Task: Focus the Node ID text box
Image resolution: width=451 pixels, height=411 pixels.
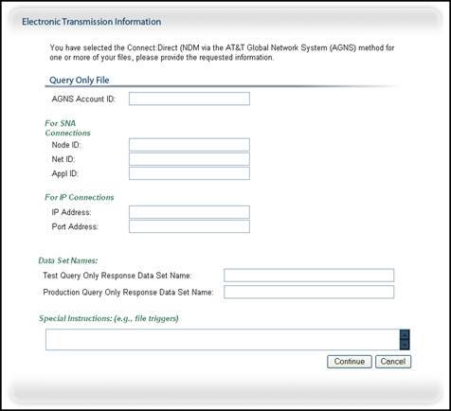Action: [189, 145]
